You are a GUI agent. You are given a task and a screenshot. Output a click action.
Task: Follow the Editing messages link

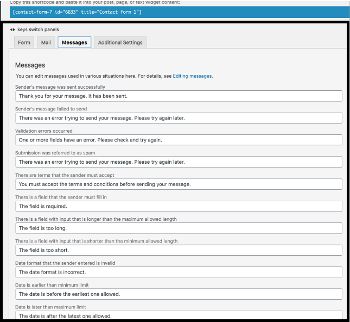click(x=192, y=76)
